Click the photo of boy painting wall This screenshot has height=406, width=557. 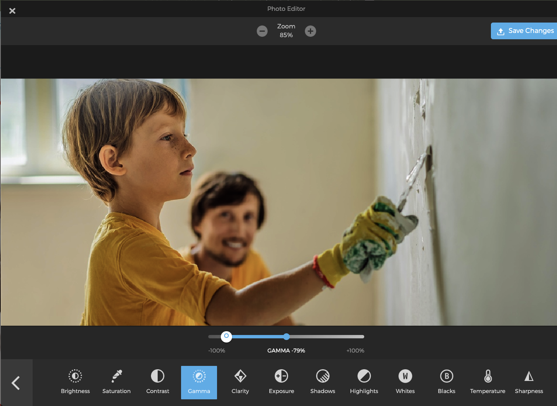(x=278, y=202)
